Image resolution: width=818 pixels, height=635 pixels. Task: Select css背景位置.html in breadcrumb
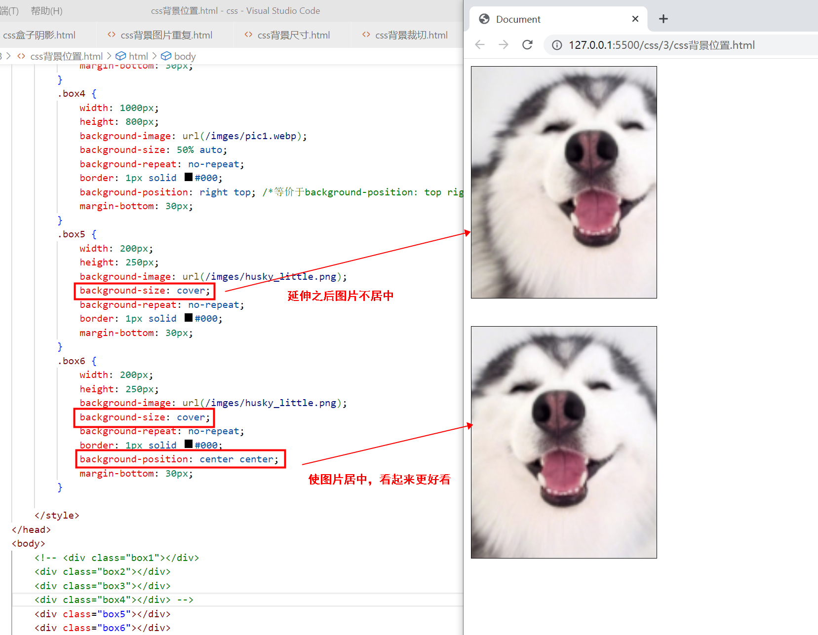click(x=66, y=56)
